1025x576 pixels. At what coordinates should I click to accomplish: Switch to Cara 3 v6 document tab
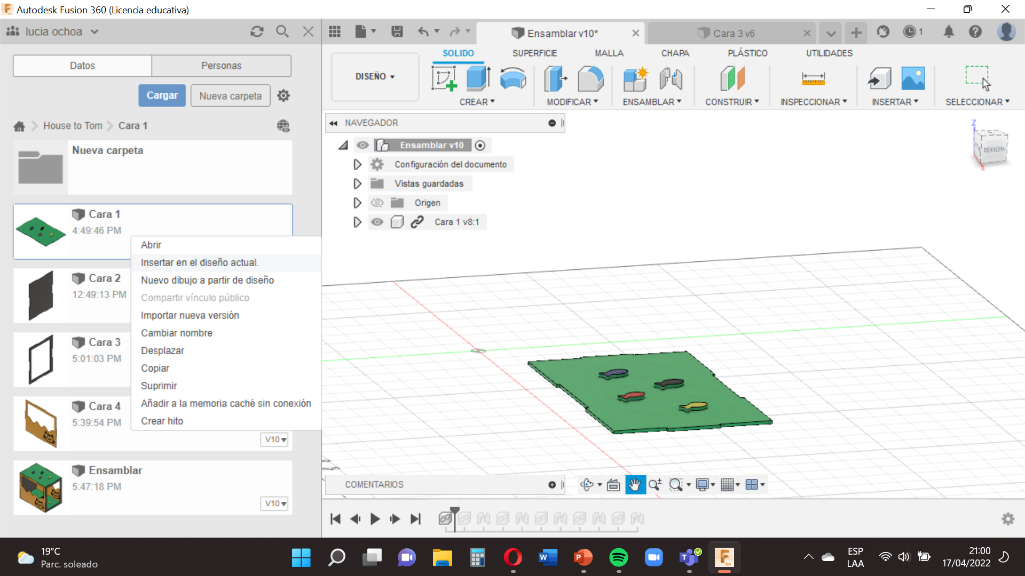coord(731,34)
